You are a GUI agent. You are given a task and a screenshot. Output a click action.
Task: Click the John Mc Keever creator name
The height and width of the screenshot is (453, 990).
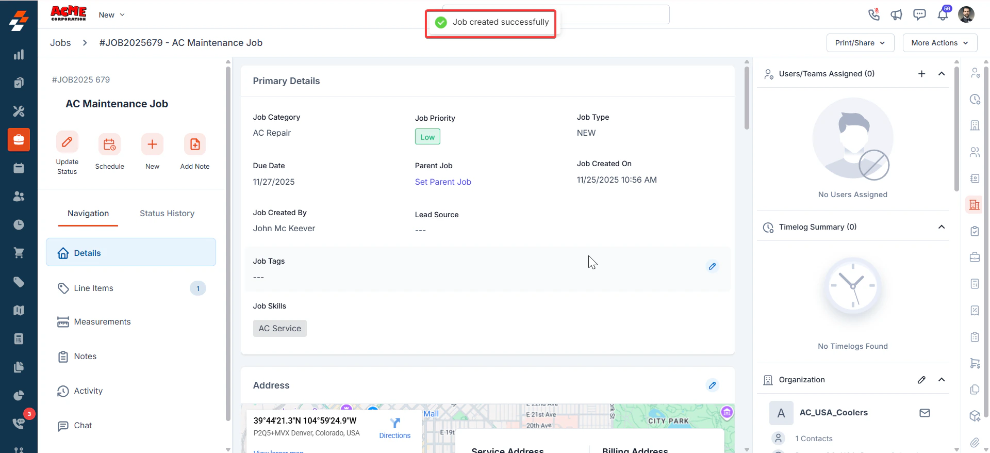click(284, 229)
